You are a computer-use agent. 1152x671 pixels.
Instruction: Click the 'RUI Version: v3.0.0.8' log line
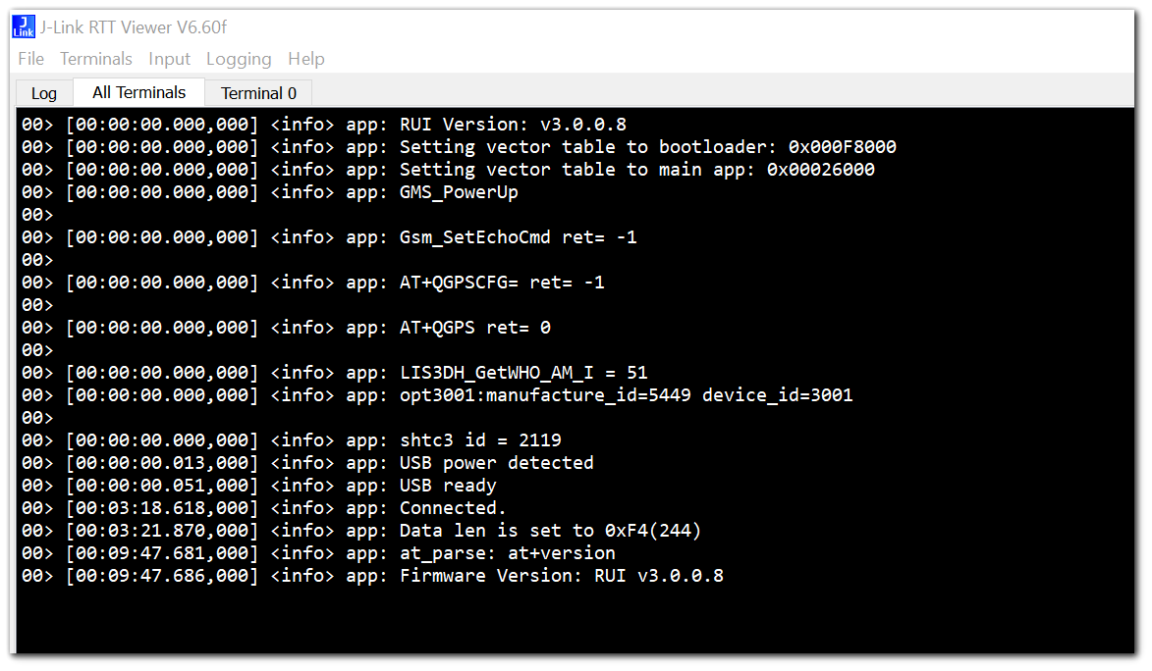324,124
